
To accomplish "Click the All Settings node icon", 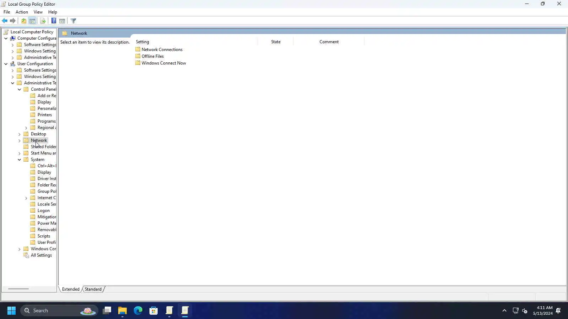I will 26,255.
